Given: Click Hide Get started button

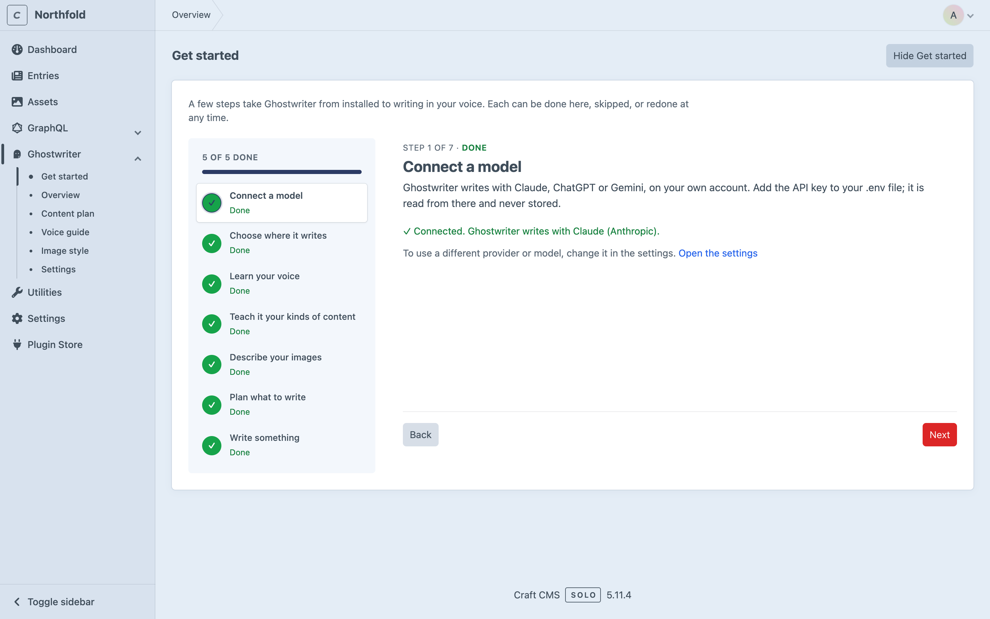Looking at the screenshot, I should point(929,56).
